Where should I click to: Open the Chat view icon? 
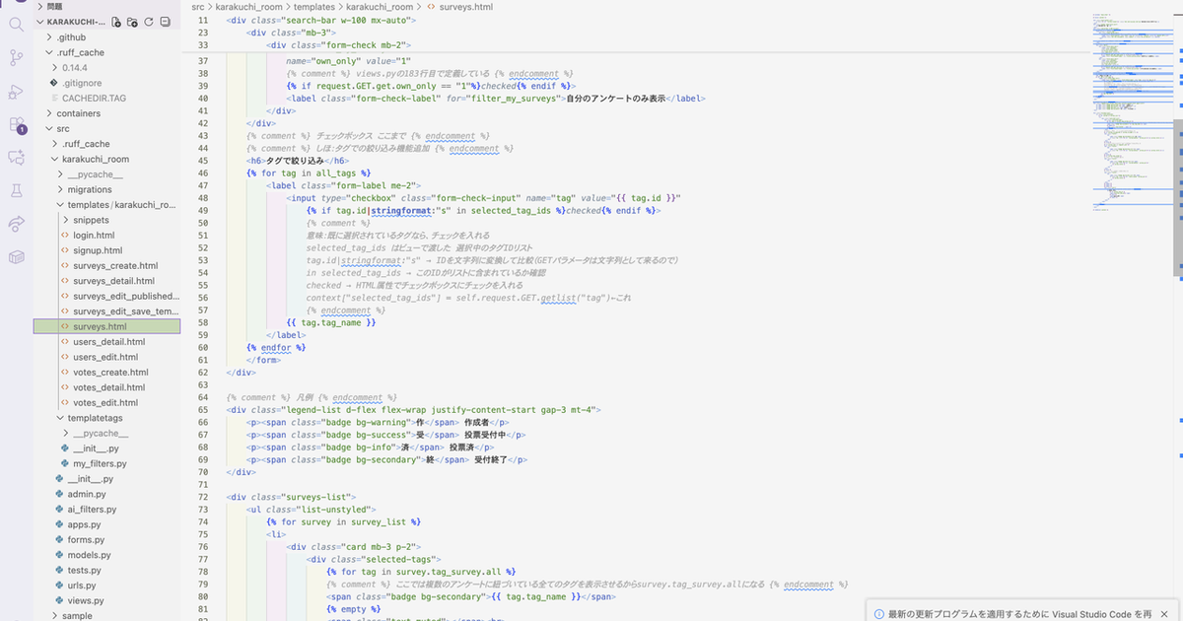(16, 157)
